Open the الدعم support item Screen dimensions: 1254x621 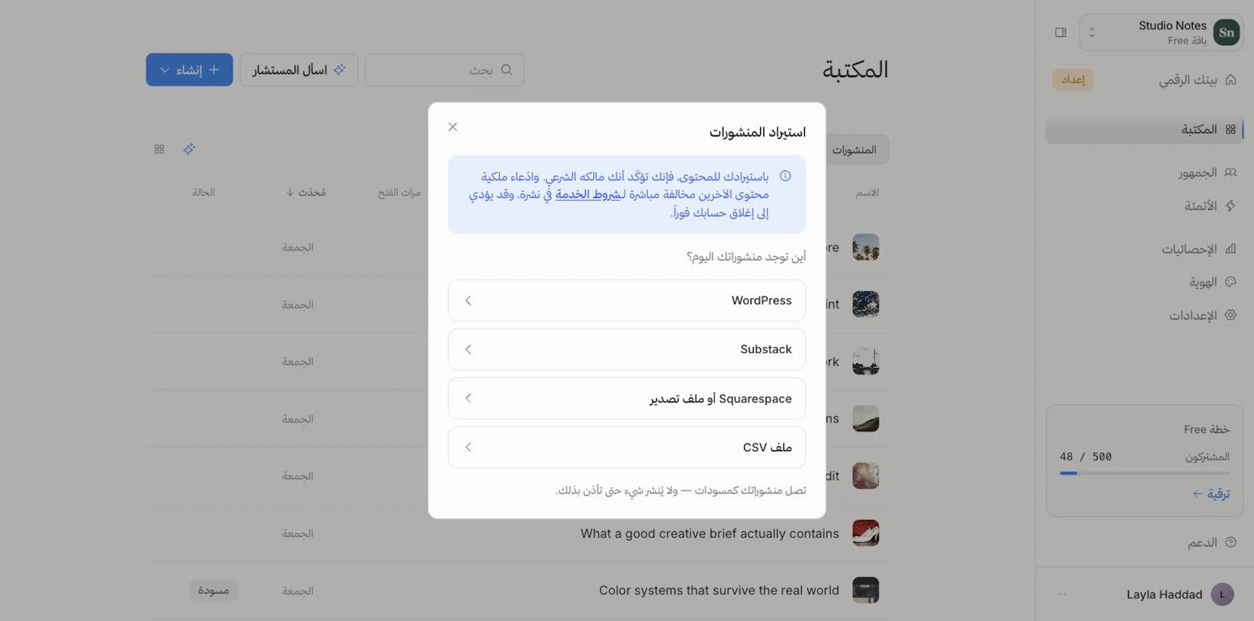pyautogui.click(x=1212, y=542)
